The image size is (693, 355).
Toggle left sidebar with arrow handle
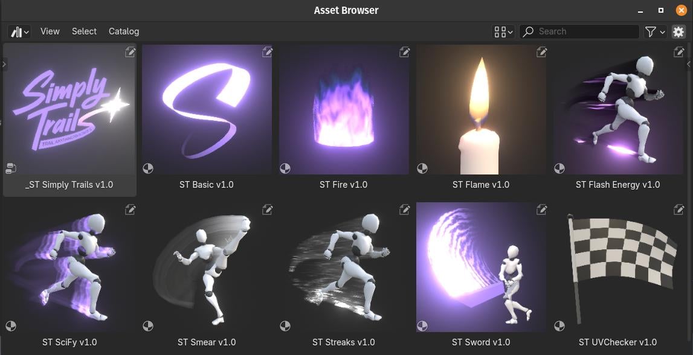(4, 65)
